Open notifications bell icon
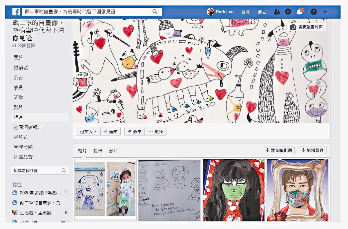Image resolution: width=348 pixels, height=229 pixels. click(299, 12)
